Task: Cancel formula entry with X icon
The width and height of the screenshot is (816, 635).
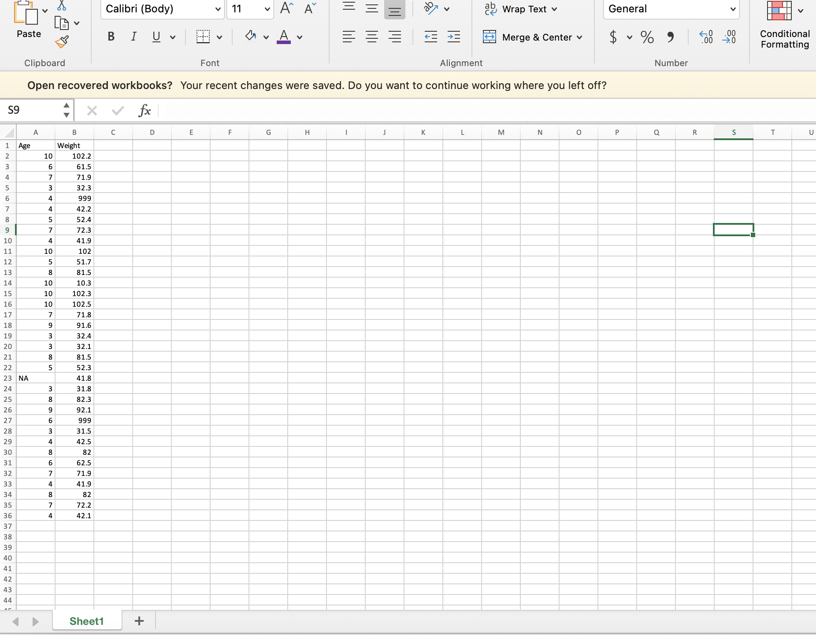Action: coord(92,111)
